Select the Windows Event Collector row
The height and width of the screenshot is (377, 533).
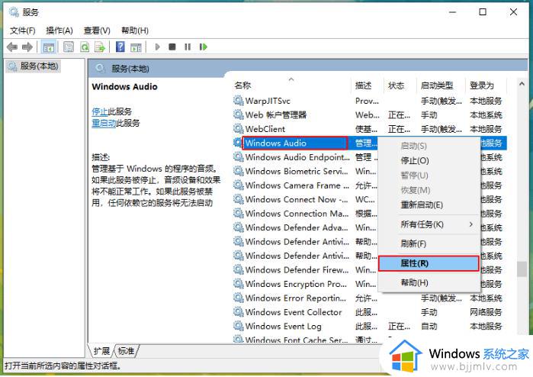pyautogui.click(x=370, y=312)
